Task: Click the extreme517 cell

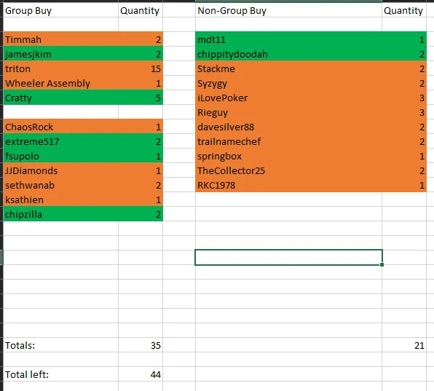Action: click(60, 141)
